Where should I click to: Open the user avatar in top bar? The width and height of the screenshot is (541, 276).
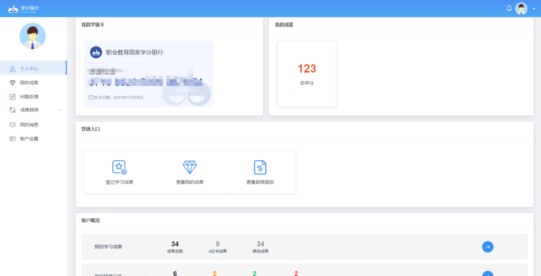point(521,9)
